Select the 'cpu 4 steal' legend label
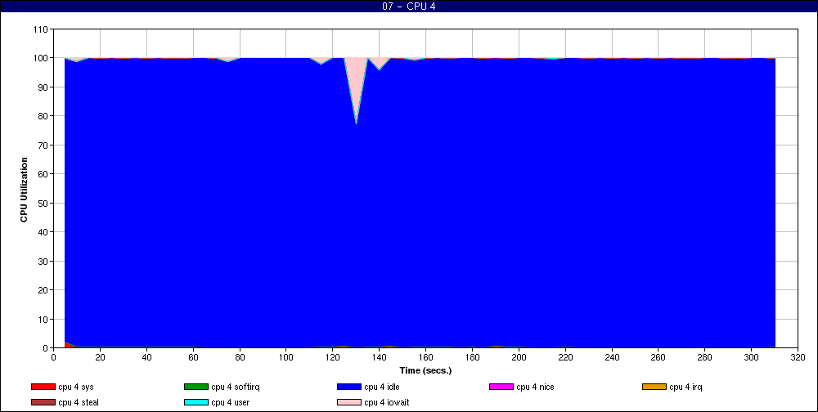This screenshot has width=818, height=412. click(79, 403)
